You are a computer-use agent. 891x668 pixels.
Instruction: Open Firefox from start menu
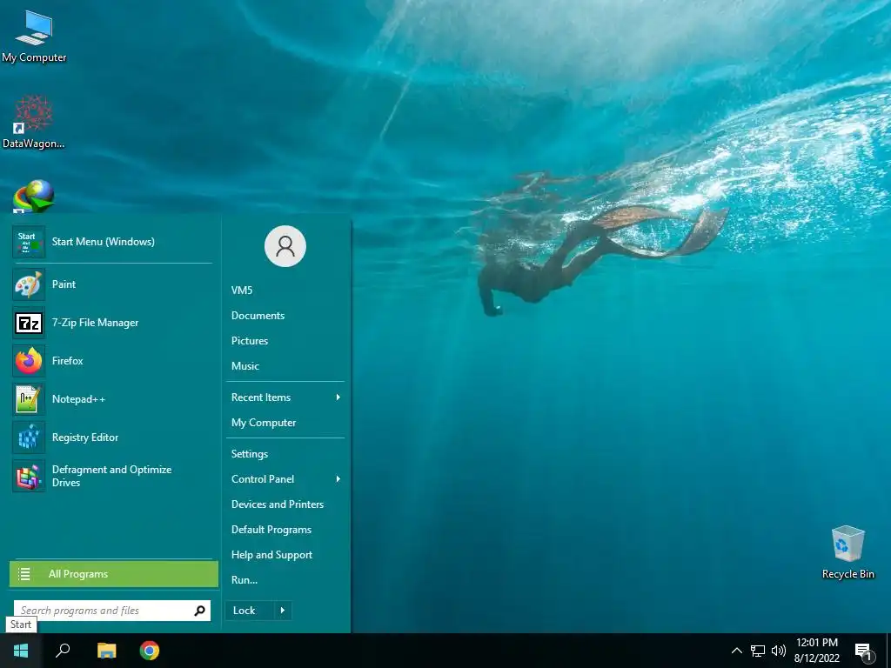click(x=29, y=361)
